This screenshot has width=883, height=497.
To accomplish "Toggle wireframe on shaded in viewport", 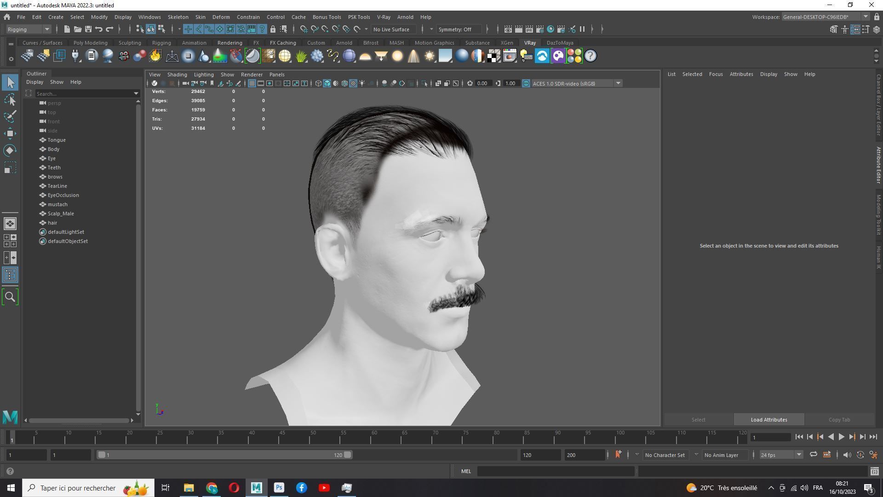I will click(344, 83).
